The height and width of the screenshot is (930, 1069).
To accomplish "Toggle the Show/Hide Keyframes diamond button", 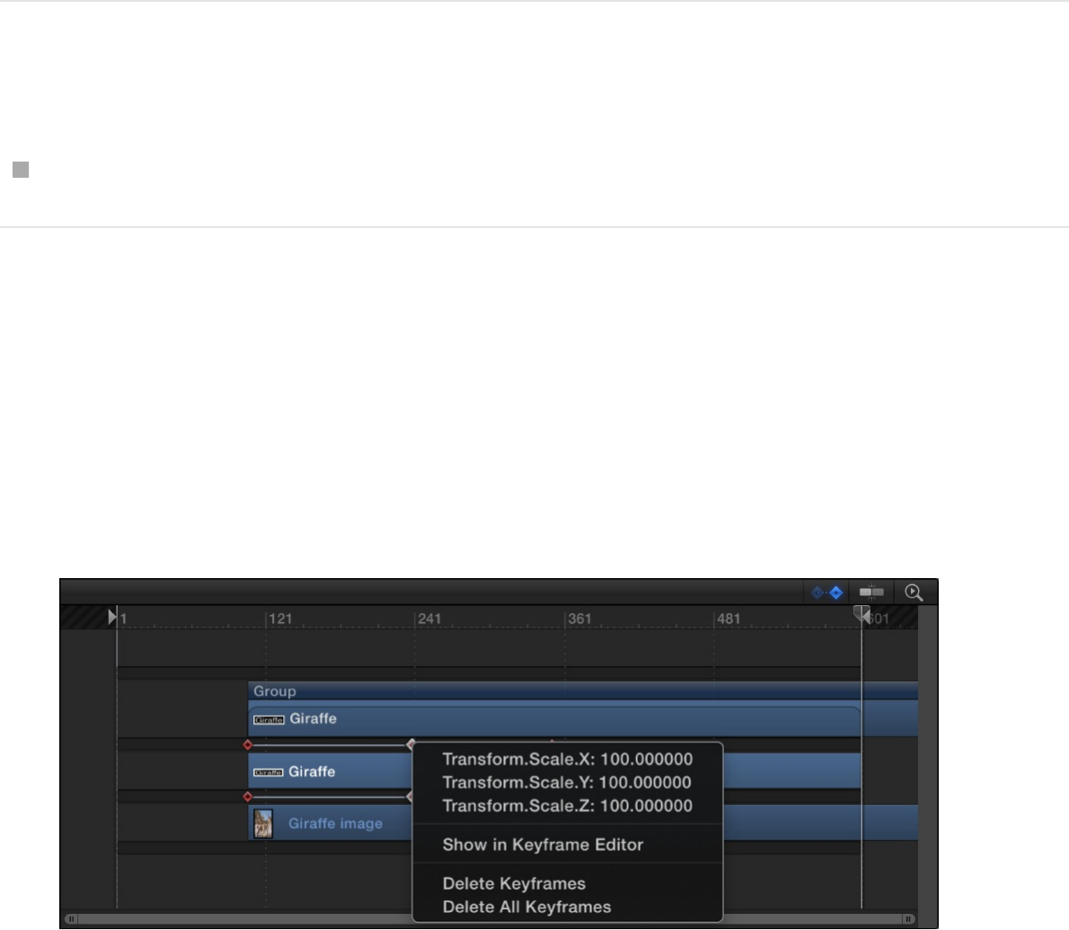I will point(826,592).
